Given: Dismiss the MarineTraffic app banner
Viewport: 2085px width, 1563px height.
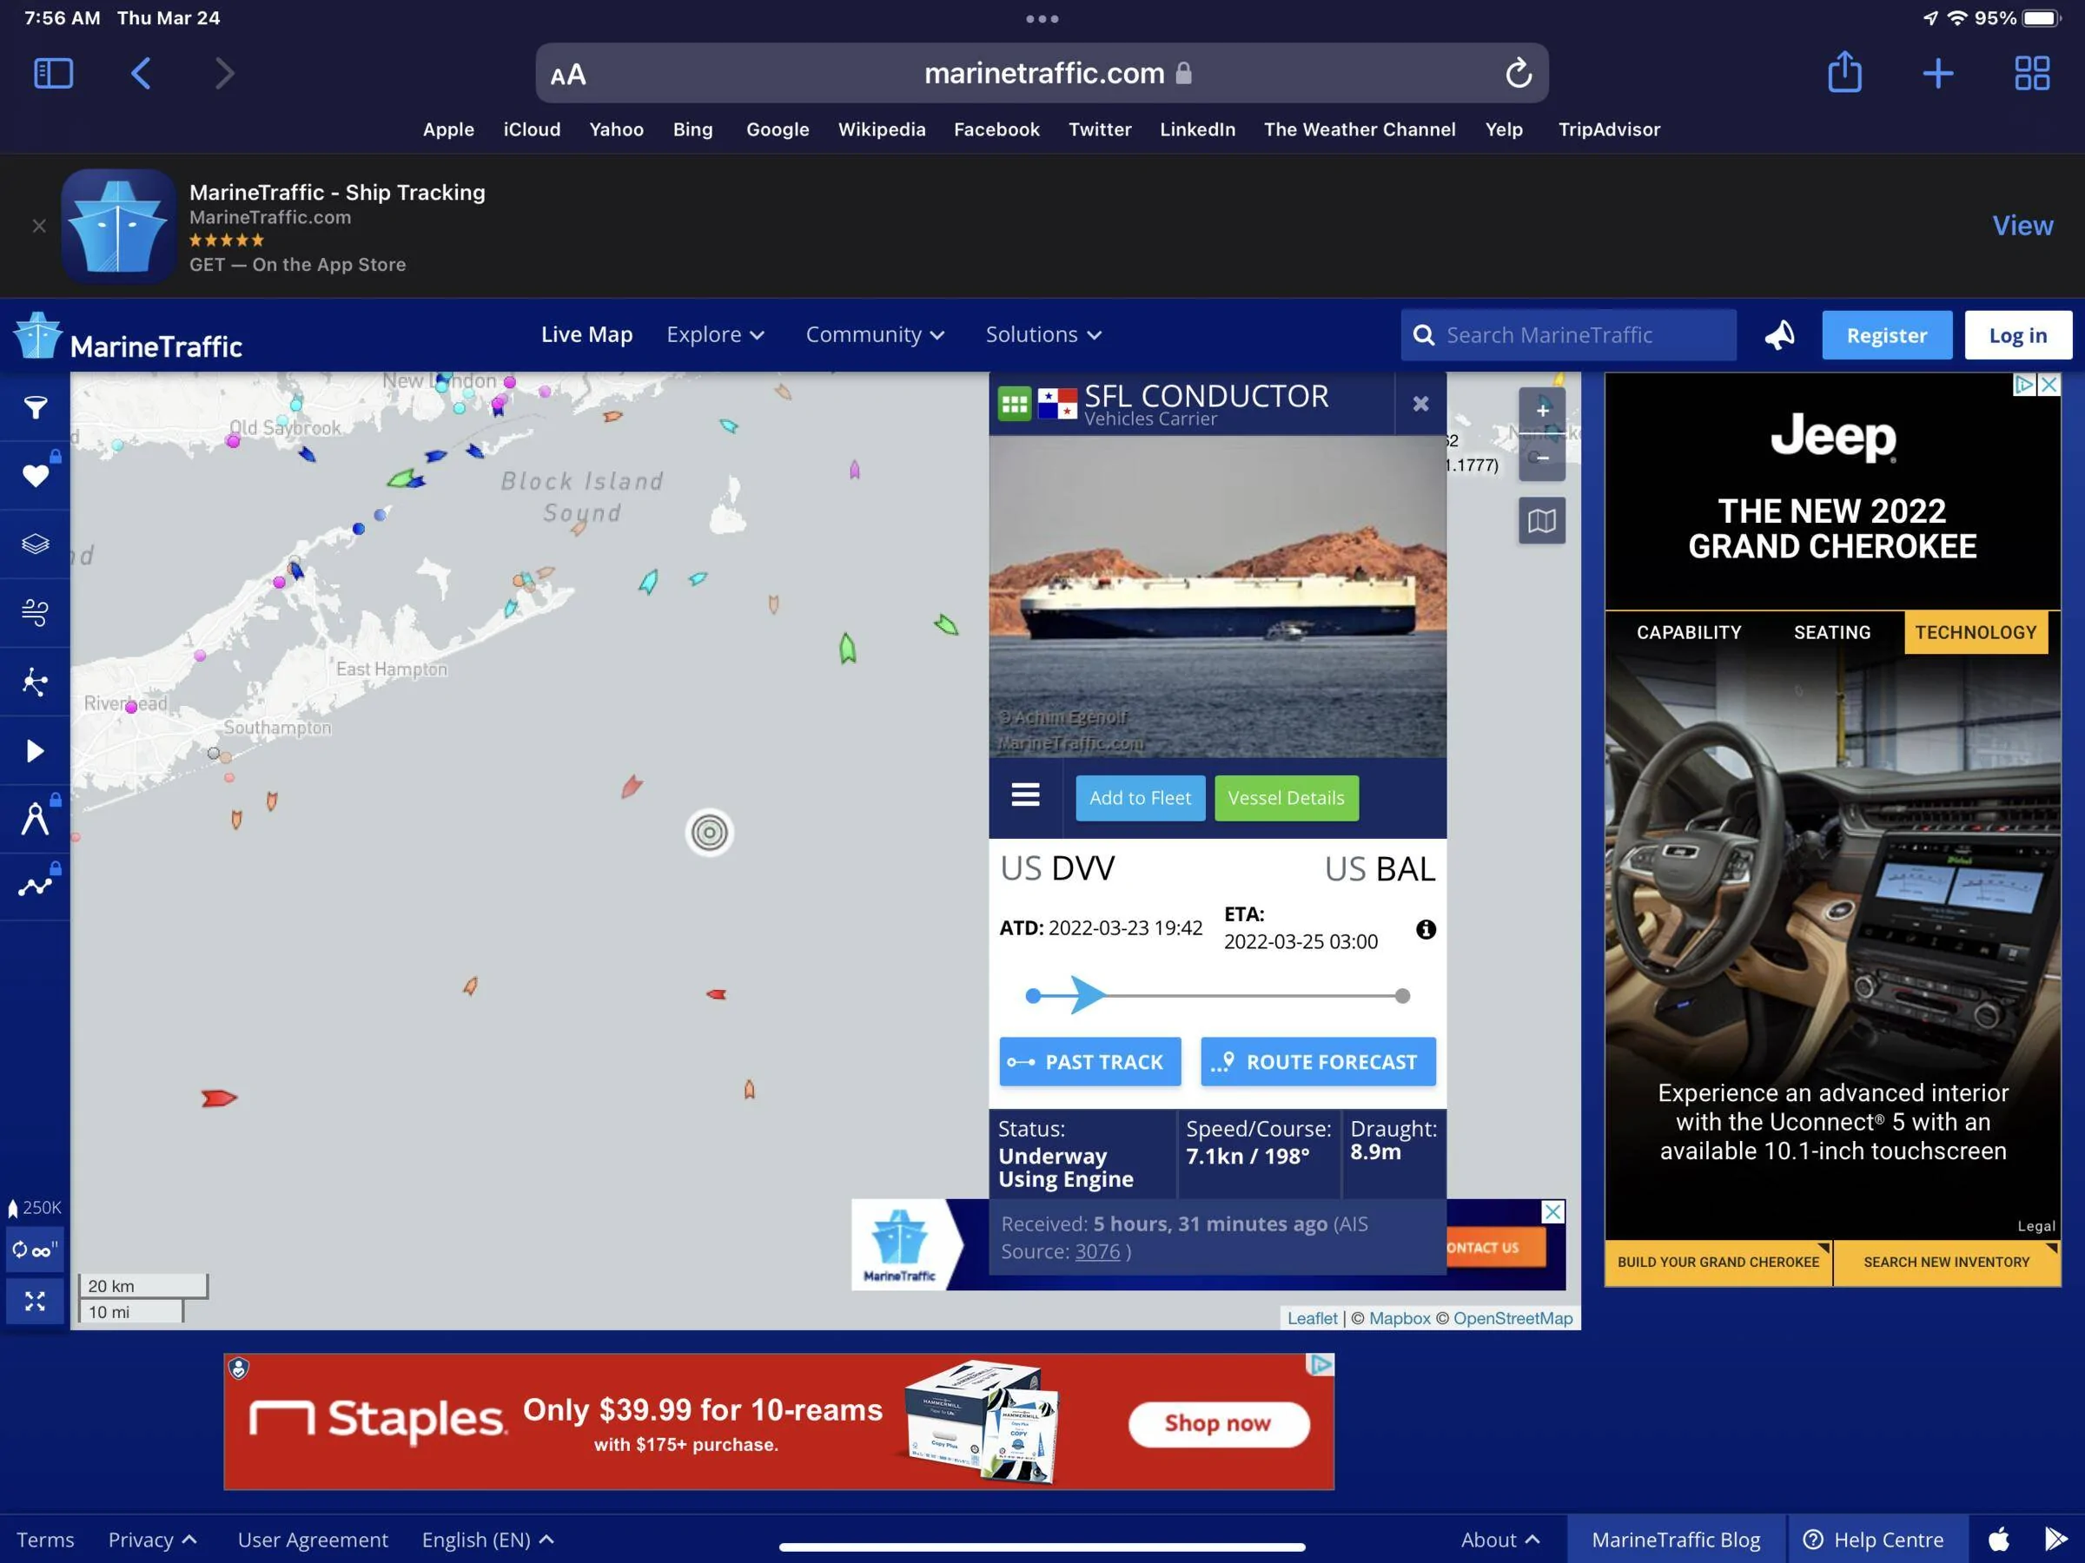Looking at the screenshot, I should (38, 226).
